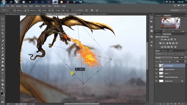Click the reference point location grid icon
Screen dimensions: 187x105
(x=11, y=10)
